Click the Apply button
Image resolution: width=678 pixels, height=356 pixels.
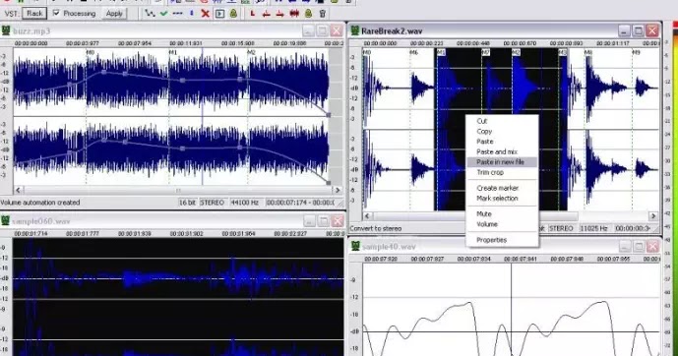click(x=114, y=14)
